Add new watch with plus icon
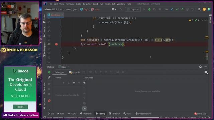Screen dimensions: 214x120 tap(84, 83)
